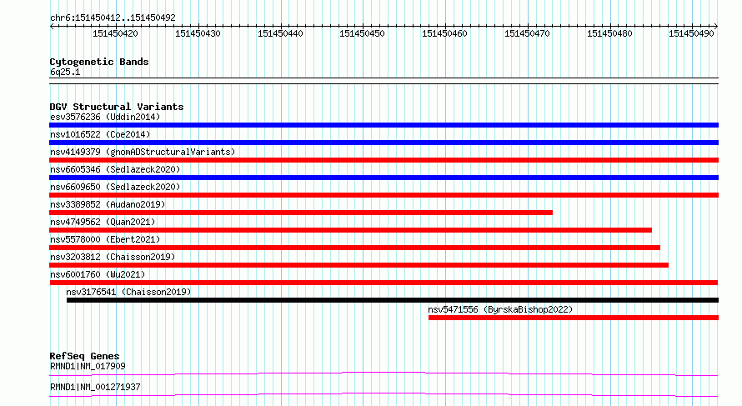Click the red bar under nsv3203812
Screen dimensions: 742x406
point(358,265)
